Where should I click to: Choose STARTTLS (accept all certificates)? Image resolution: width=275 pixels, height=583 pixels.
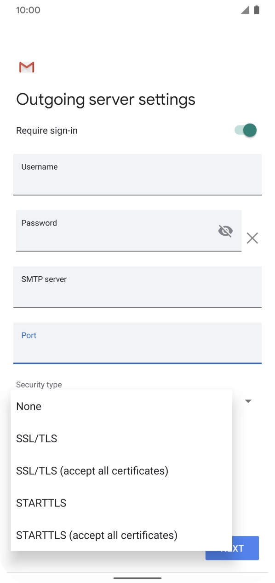[97, 535]
